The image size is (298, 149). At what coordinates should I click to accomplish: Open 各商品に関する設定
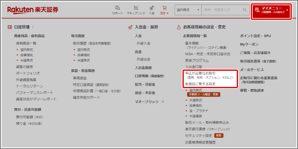click(x=200, y=84)
